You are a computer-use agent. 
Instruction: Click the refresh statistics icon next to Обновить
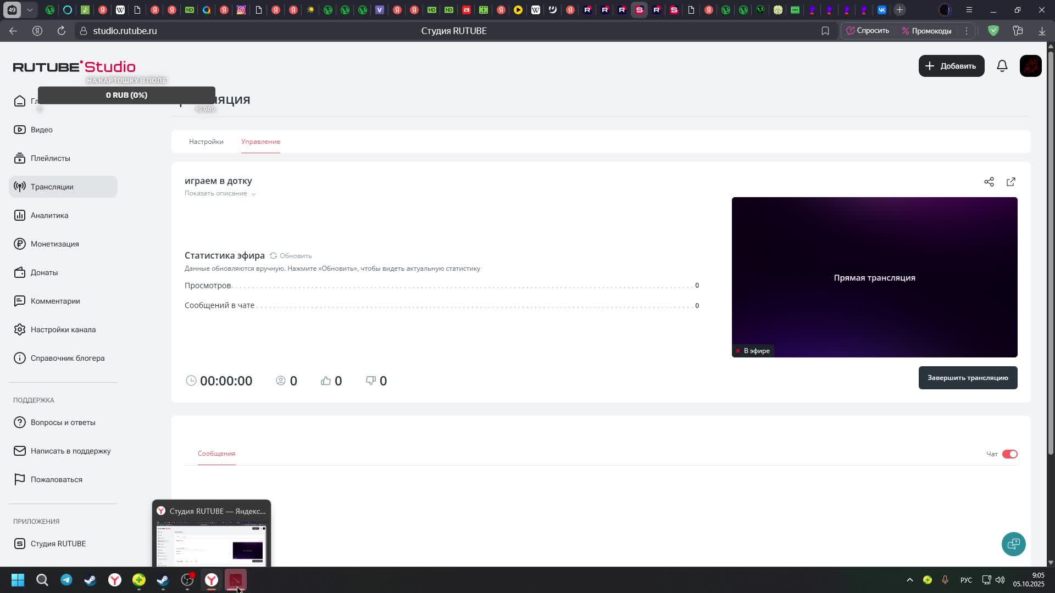[x=273, y=256]
